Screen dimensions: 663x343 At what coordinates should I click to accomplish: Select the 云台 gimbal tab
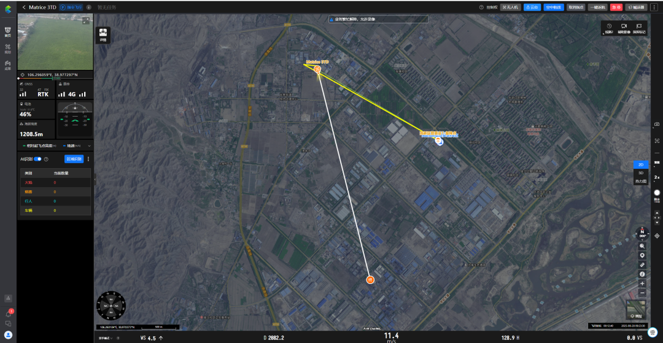pyautogui.click(x=532, y=7)
